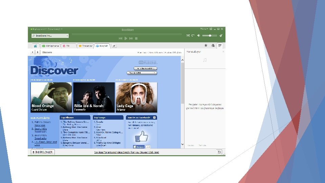Screen dimensions: 325x183
Task: Open the New Releases link
Action: coord(156,53)
